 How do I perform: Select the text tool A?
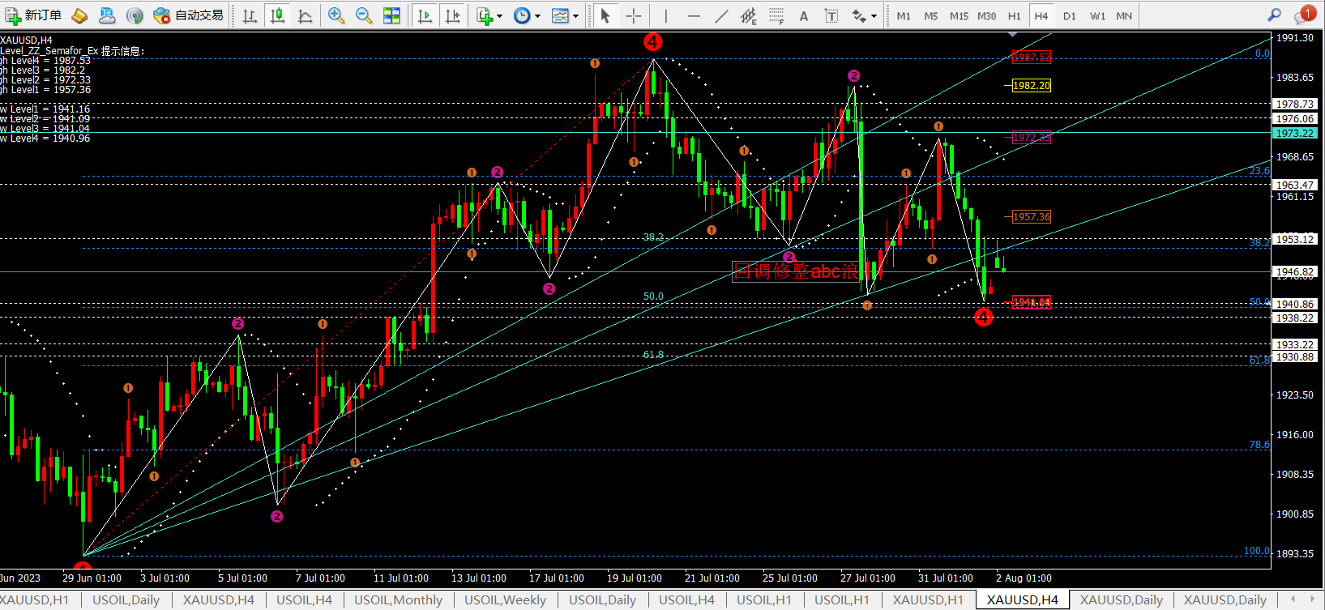[804, 15]
